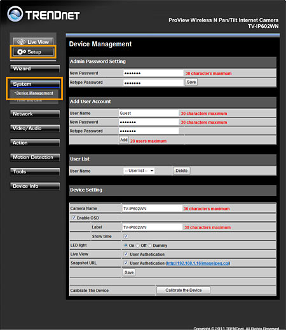Image resolution: width=286 pixels, height=330 pixels.
Task: Save the device settings
Action: tap(129, 272)
